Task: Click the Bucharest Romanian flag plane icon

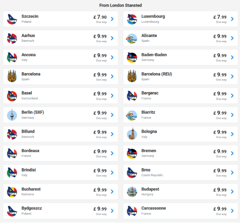Action: (12, 192)
